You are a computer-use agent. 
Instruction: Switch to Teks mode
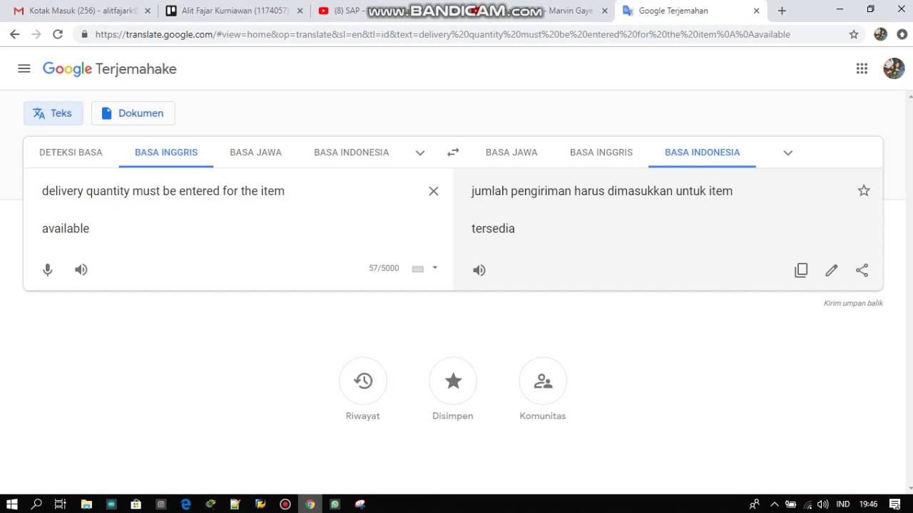pos(53,113)
